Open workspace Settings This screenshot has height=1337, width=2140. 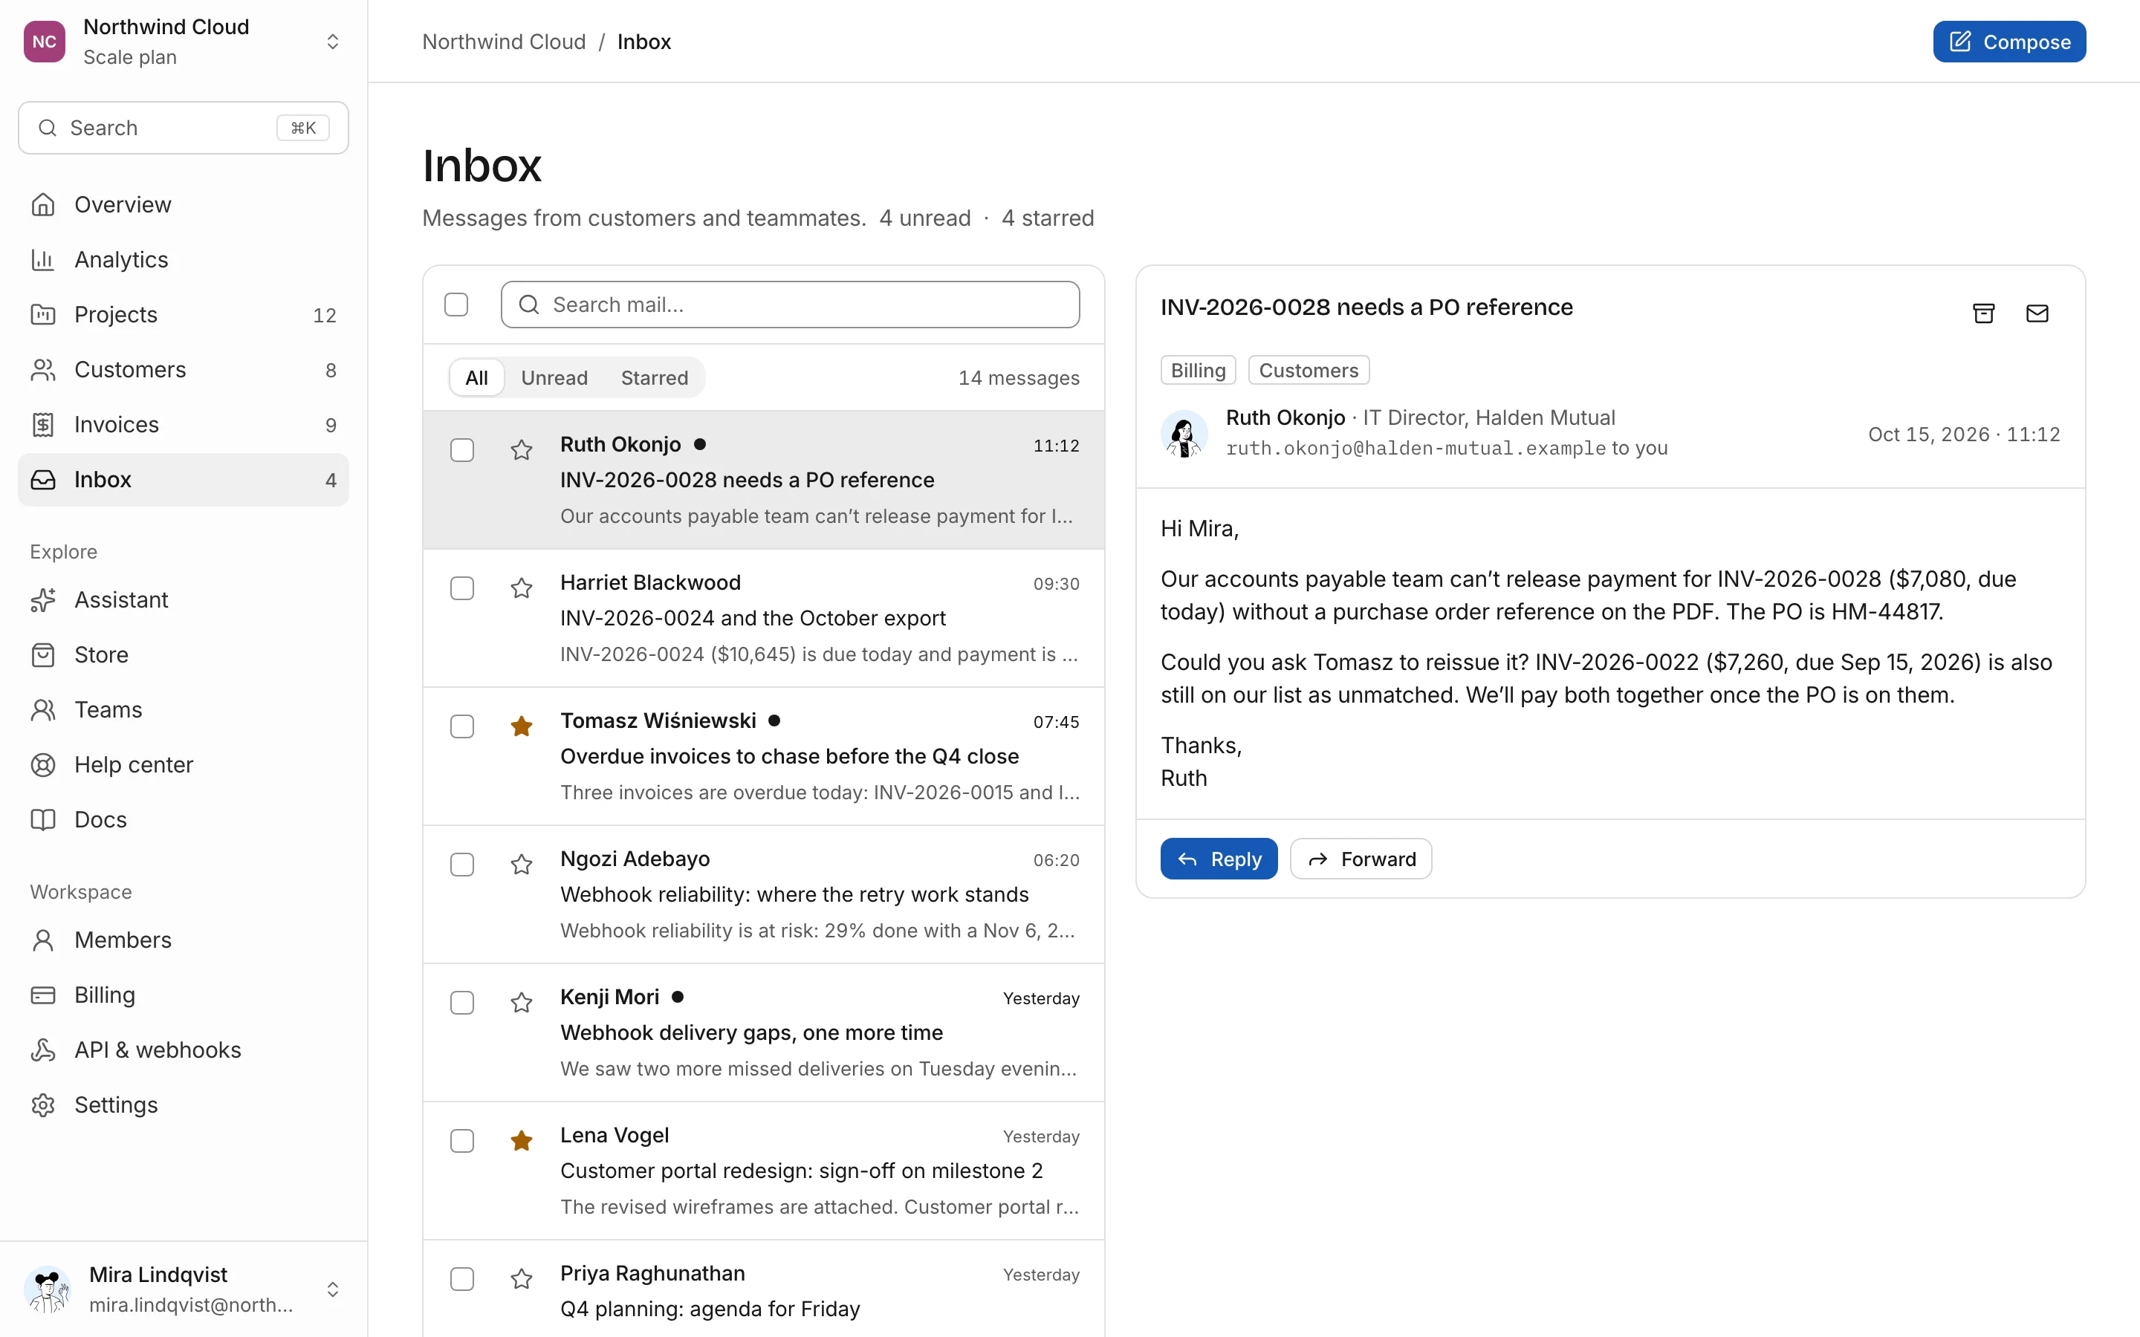tap(183, 1105)
